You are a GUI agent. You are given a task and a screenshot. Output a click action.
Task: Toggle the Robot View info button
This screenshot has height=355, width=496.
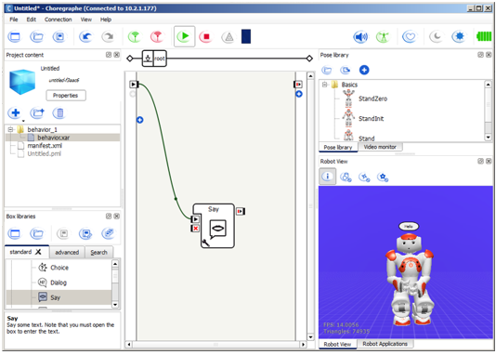[327, 177]
